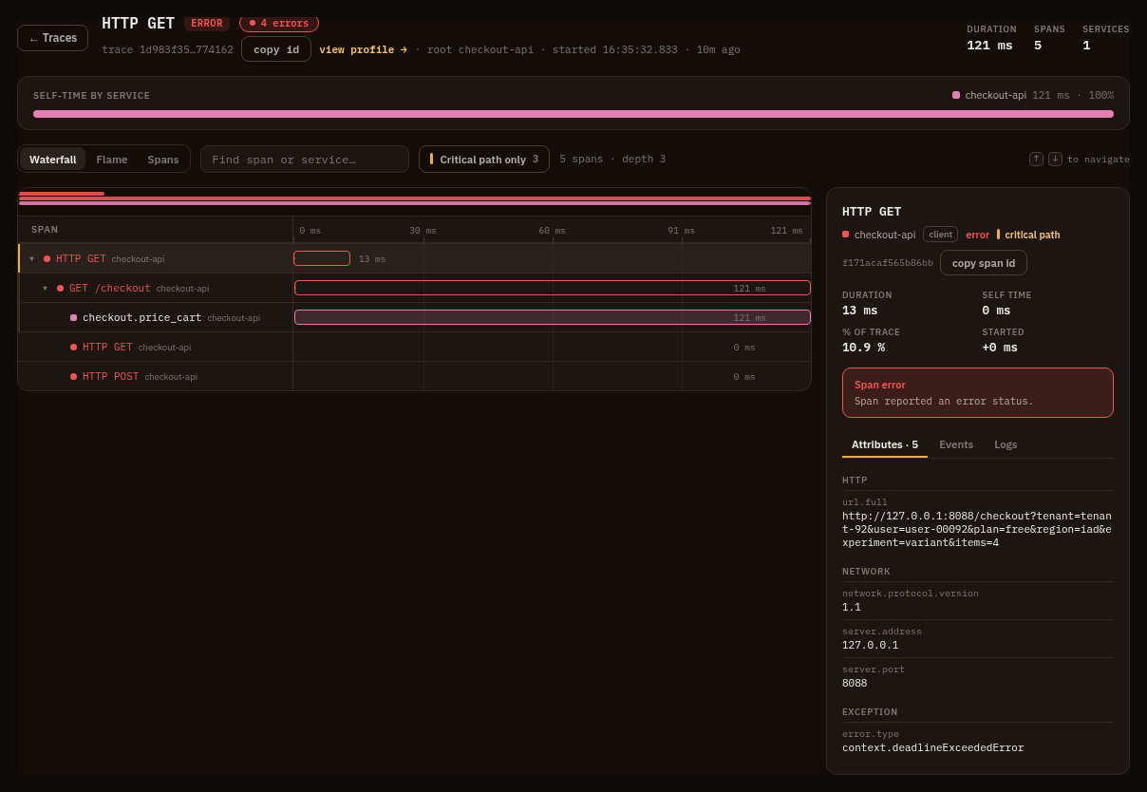Go back to Traces list
The image size is (1147, 792).
(x=52, y=38)
